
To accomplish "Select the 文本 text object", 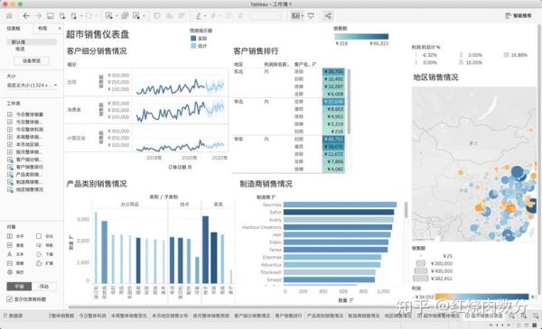I will click(x=15, y=254).
